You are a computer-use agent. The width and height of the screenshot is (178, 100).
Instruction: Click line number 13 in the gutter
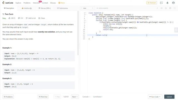(x=84, y=35)
